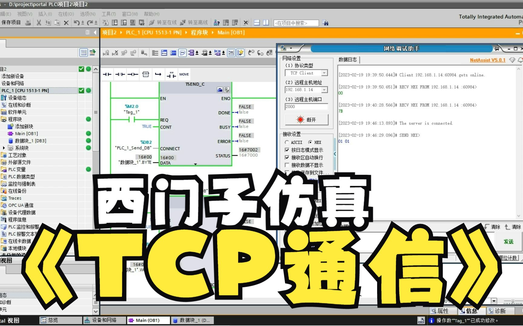523x326 pixels.
Task: Open the protocol type dropdown showing TCP Client
Action: click(324, 73)
